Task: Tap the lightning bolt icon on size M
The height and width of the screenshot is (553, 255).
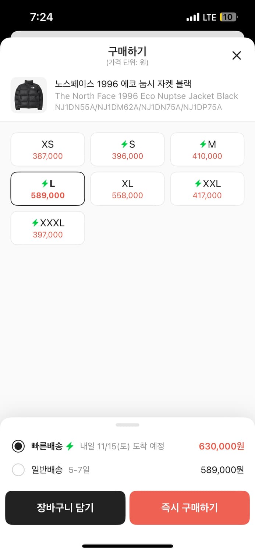Action: click(203, 144)
